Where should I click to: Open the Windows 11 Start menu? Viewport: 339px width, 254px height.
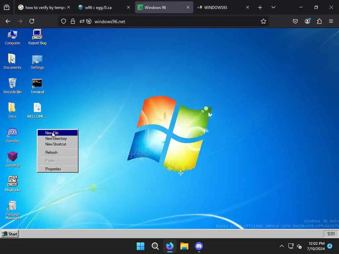[x=140, y=246]
